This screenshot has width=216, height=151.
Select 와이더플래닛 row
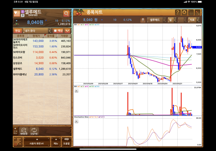pyautogui.click(x=42, y=74)
